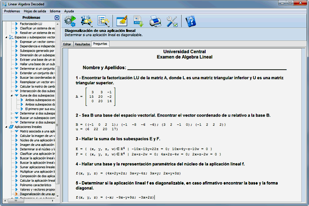This screenshot has width=309, height=206.
Task: Select Imagen de una aplicación item
Action: [37, 145]
